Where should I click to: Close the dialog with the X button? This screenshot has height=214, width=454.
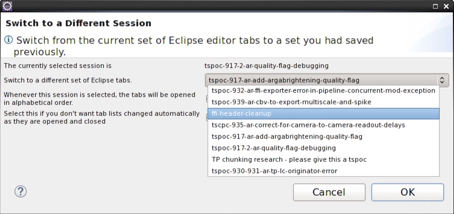point(446,6)
